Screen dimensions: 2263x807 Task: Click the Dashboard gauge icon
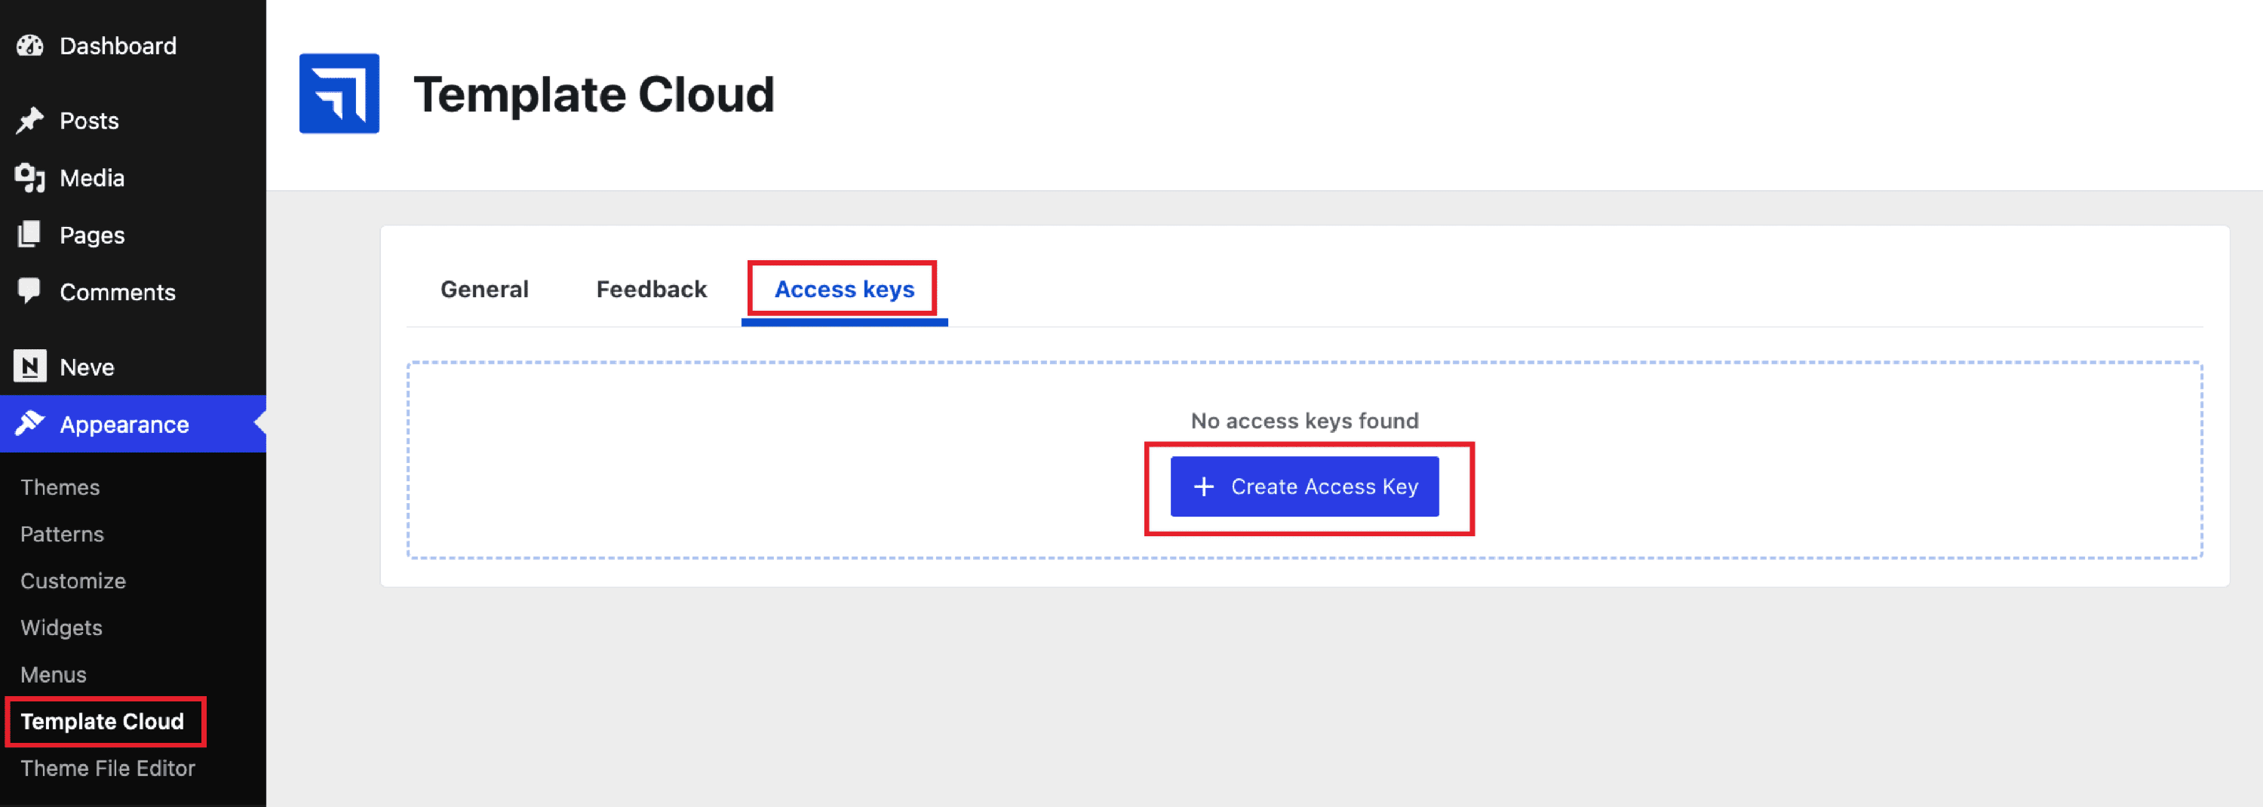30,46
